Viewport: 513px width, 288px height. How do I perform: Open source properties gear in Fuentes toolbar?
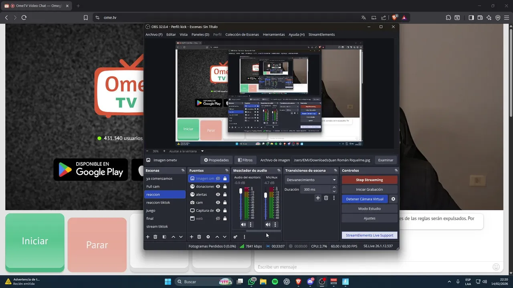(x=208, y=237)
